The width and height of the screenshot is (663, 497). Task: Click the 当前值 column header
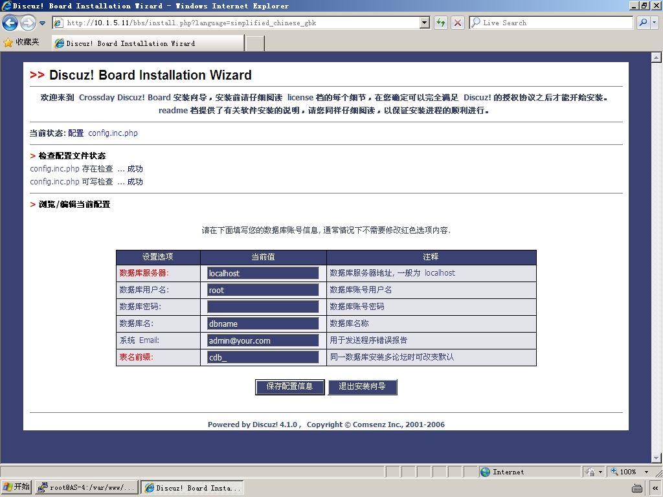click(x=263, y=256)
